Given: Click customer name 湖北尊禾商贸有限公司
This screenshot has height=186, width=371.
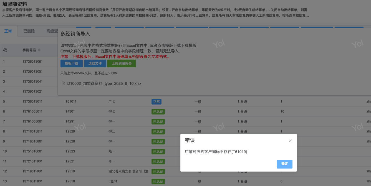Looking at the screenshot, I should 128,171.
